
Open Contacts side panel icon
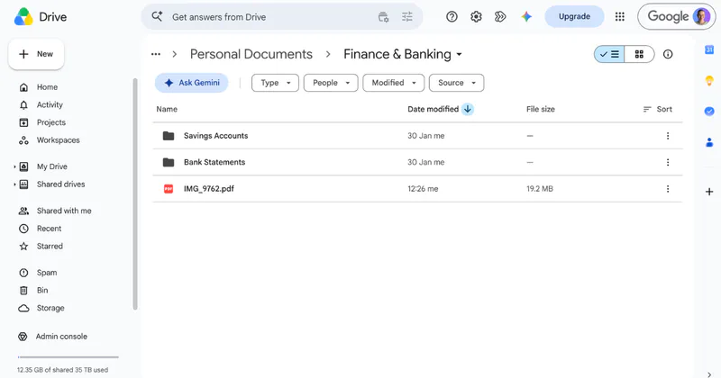(x=709, y=143)
